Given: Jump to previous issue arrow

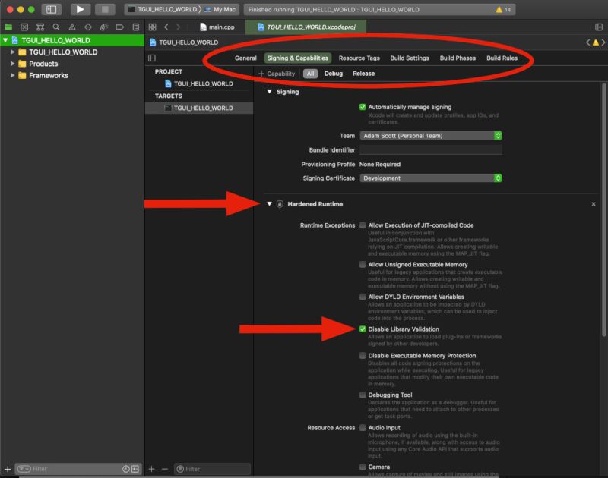Looking at the screenshot, I should [x=587, y=42].
